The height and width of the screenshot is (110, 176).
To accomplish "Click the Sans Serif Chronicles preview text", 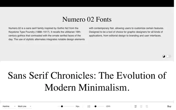I will 87,81.
